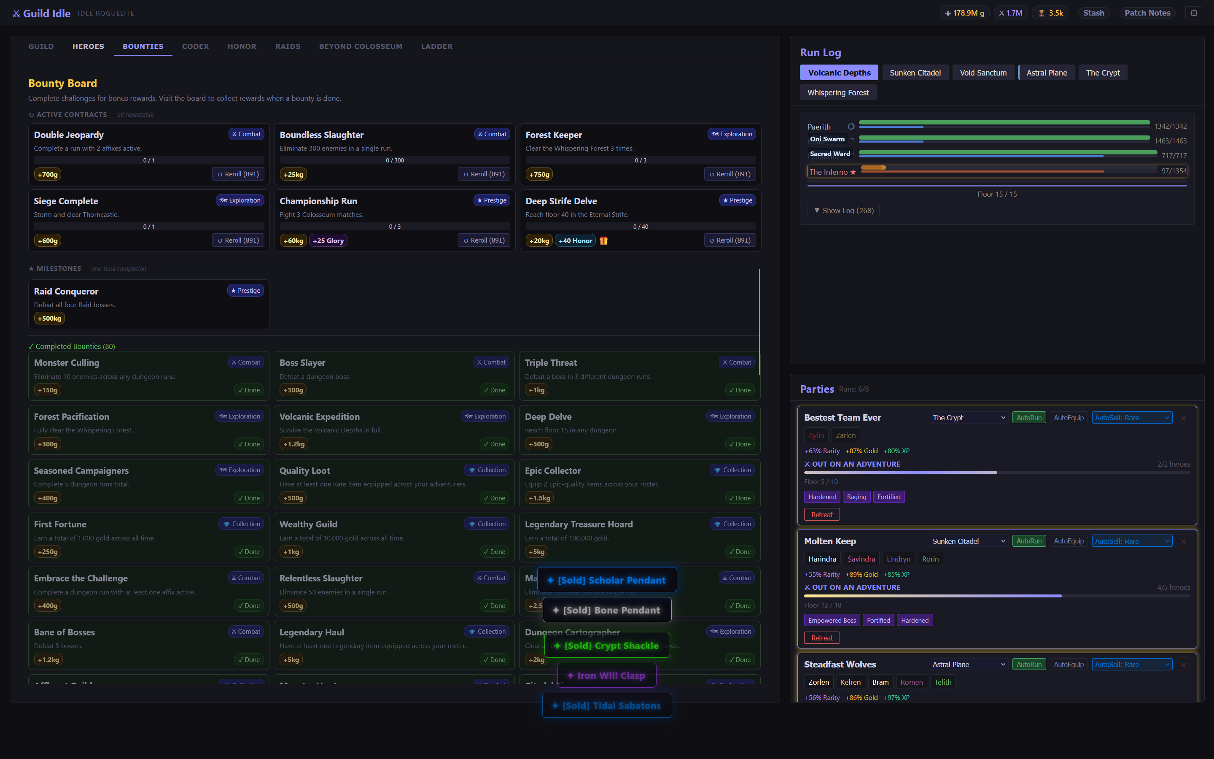This screenshot has height=759, width=1214.
Task: Select Whispering Forest run log tab
Action: coord(838,93)
